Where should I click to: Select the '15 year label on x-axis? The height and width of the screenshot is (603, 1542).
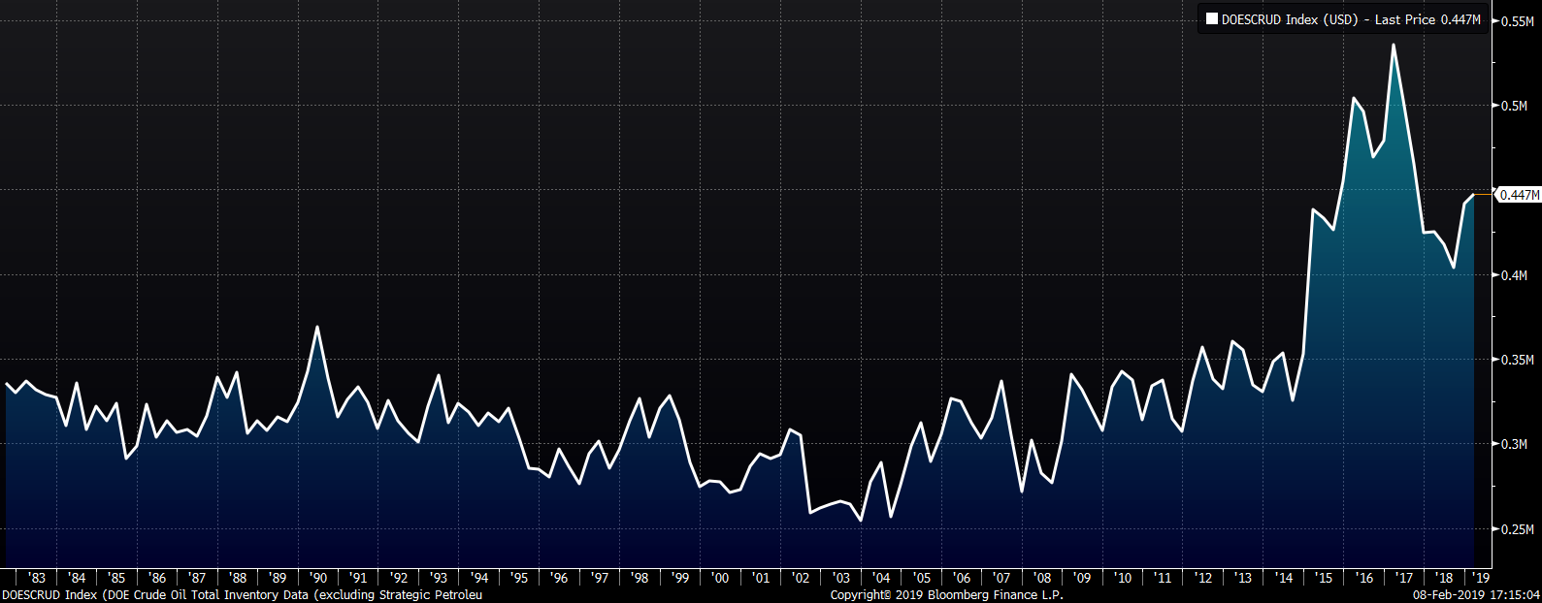tap(1323, 578)
